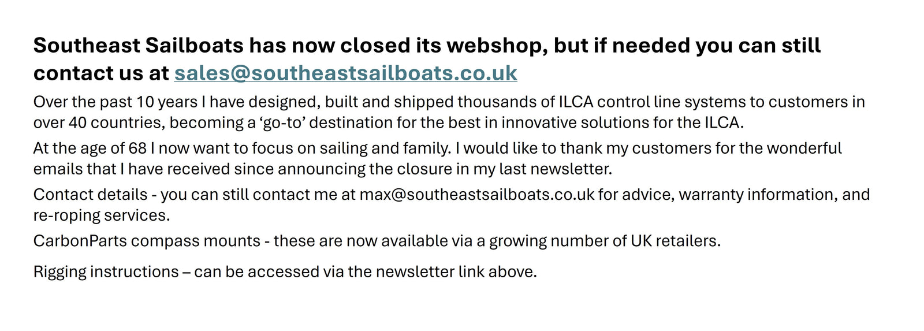
Task: Click the 'Contact details' label text
Action: pyautogui.click(x=90, y=195)
